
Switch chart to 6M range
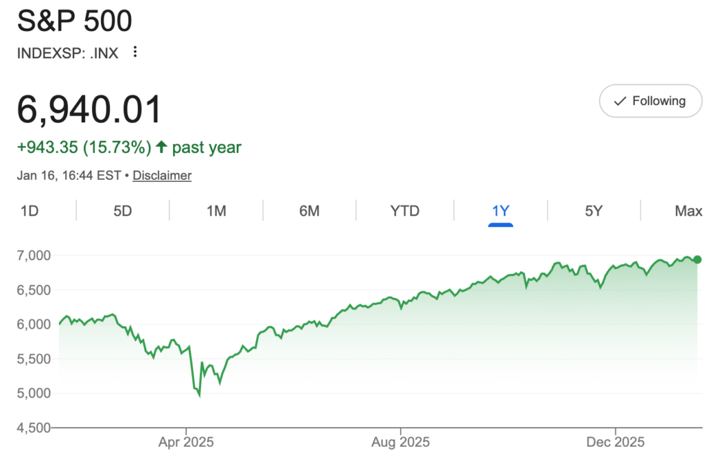(309, 211)
